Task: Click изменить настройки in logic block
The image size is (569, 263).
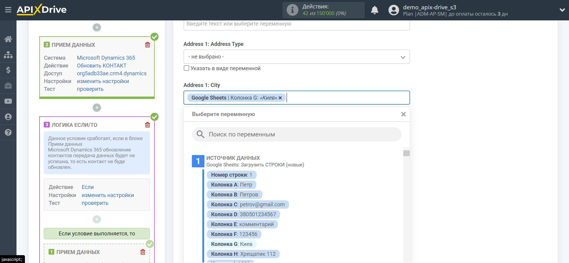Action: tap(108, 195)
